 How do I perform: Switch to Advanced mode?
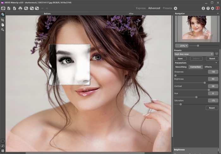(x=154, y=8)
